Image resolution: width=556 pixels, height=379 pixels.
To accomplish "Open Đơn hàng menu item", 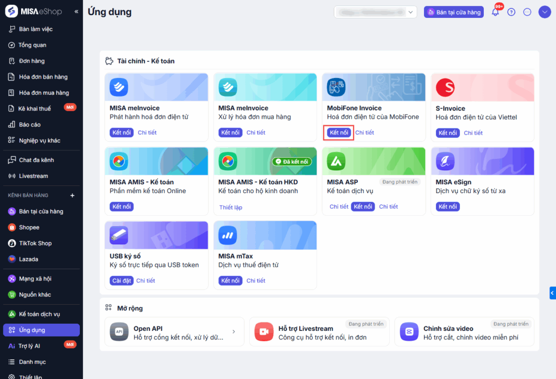I will pyautogui.click(x=41, y=61).
